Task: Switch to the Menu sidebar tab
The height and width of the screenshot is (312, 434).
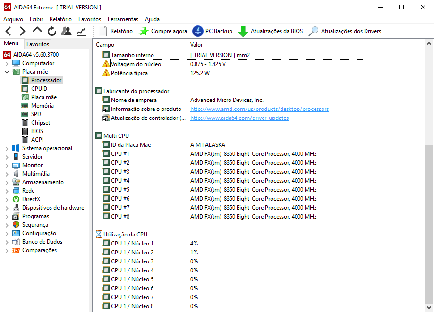Action: [x=11, y=43]
